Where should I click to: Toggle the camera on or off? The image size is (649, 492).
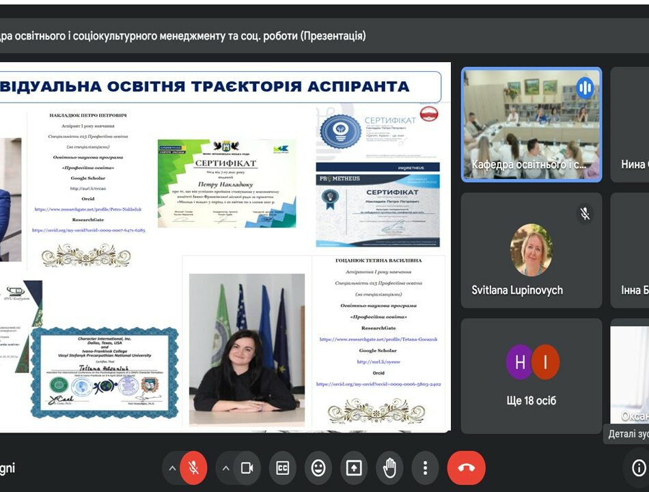(x=247, y=468)
